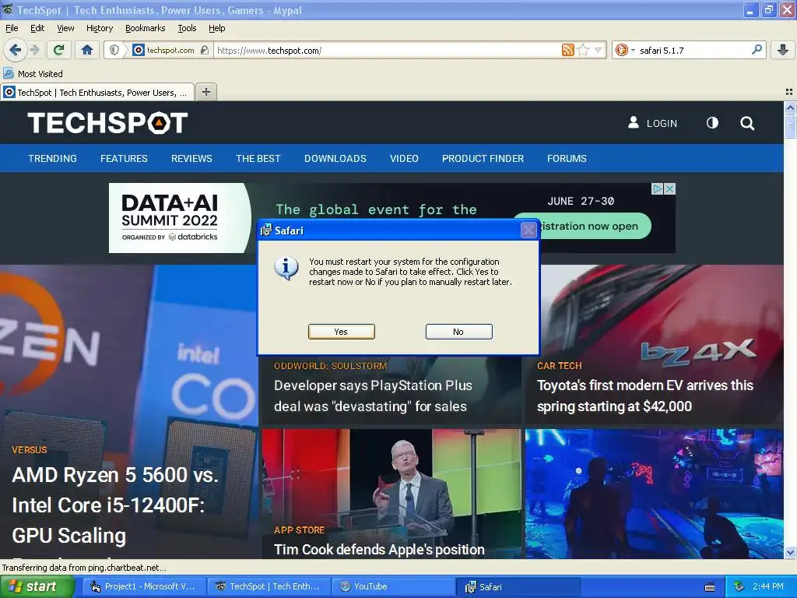Close the Safari dialog with X
The image size is (797, 598).
(528, 230)
